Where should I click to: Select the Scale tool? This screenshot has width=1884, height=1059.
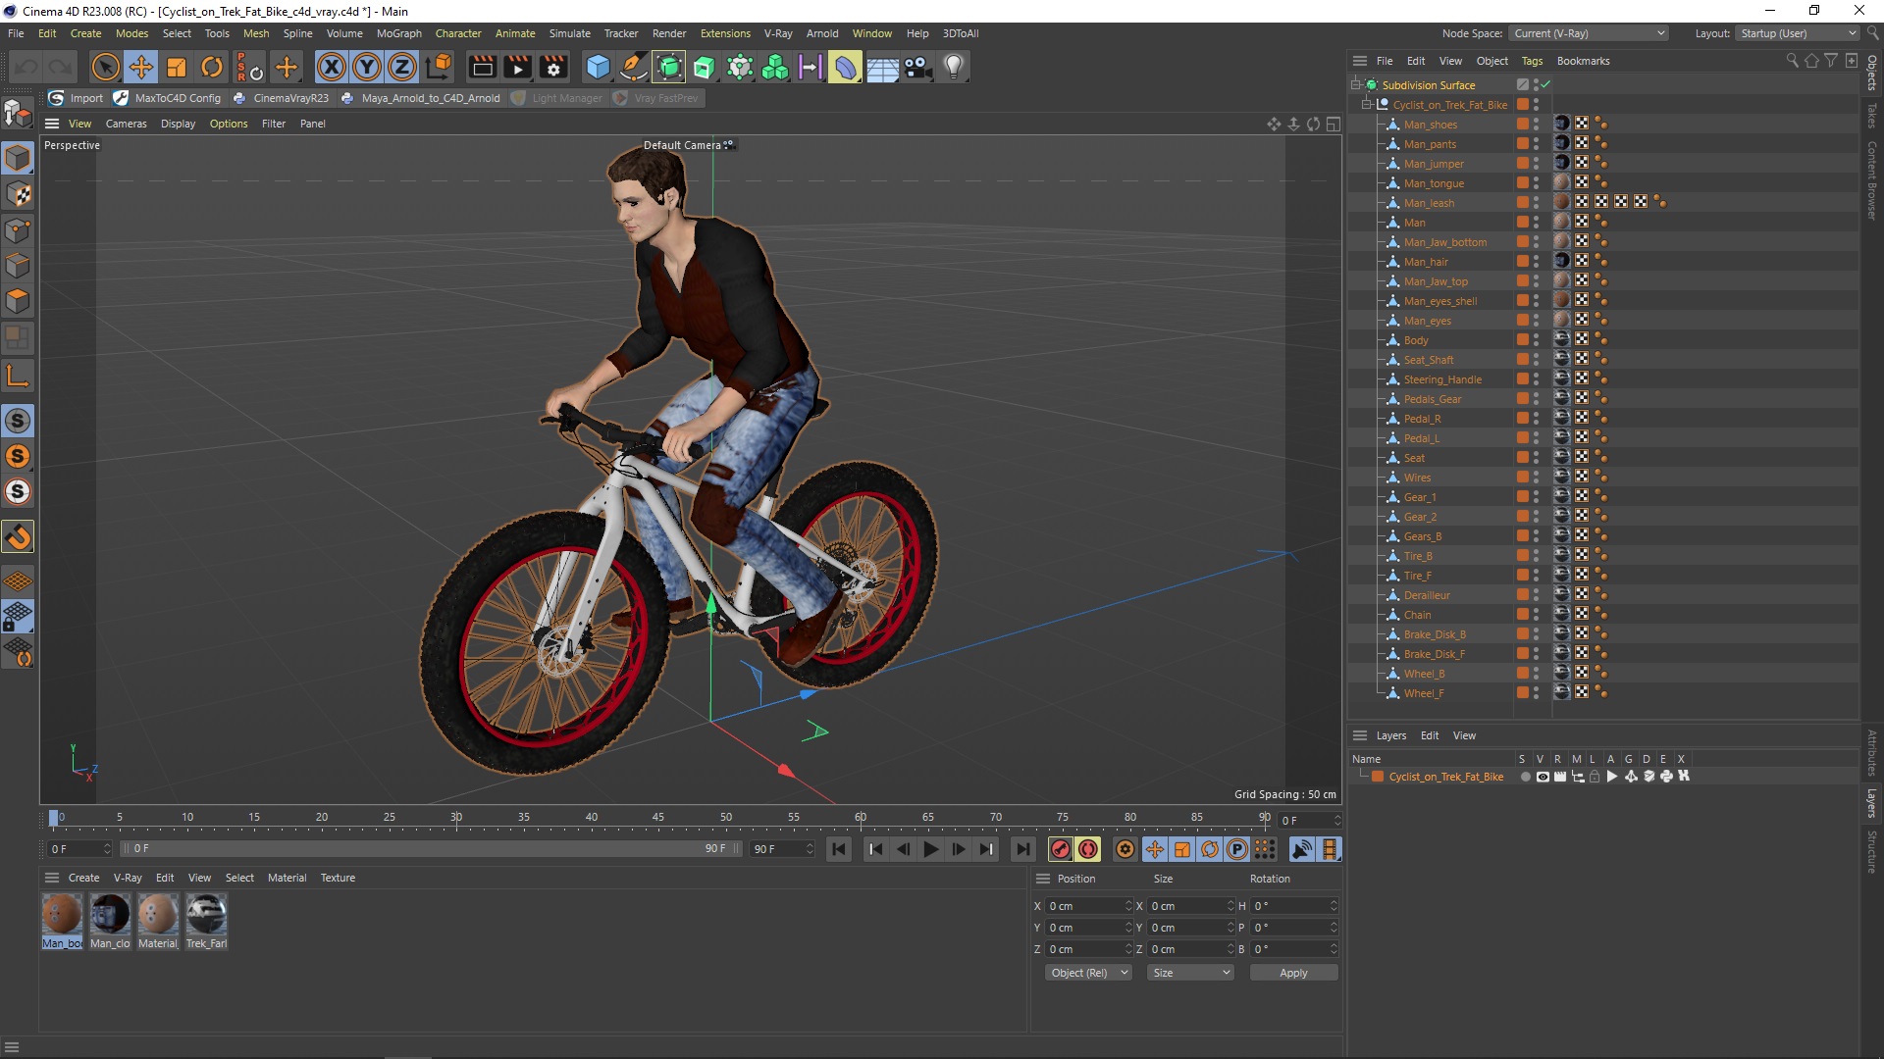click(x=177, y=67)
